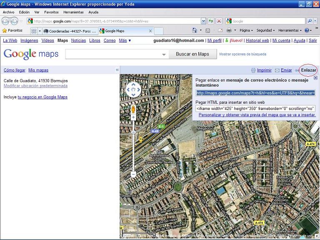Click the blue Help question mark icon
The width and height of the screenshot is (320, 240).
[x=307, y=30]
